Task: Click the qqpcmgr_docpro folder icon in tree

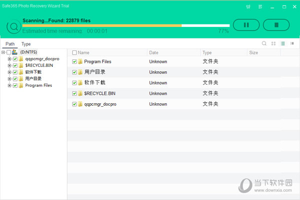Action: point(21,59)
